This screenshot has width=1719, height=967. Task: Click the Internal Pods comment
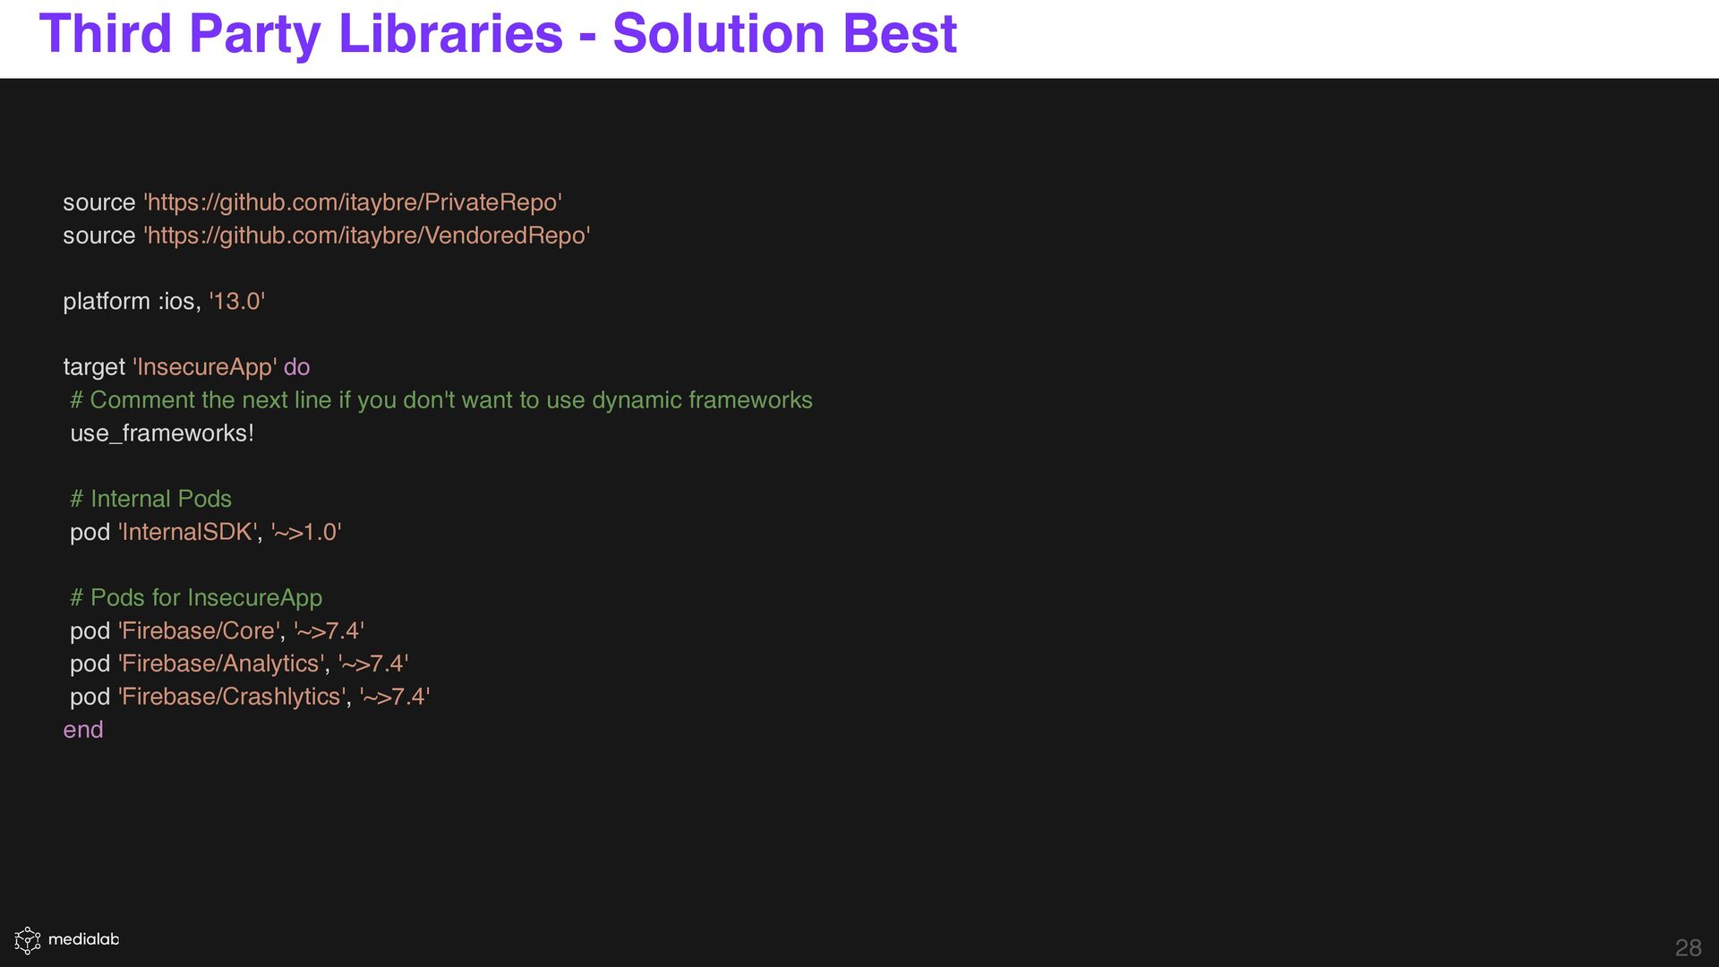pos(151,499)
